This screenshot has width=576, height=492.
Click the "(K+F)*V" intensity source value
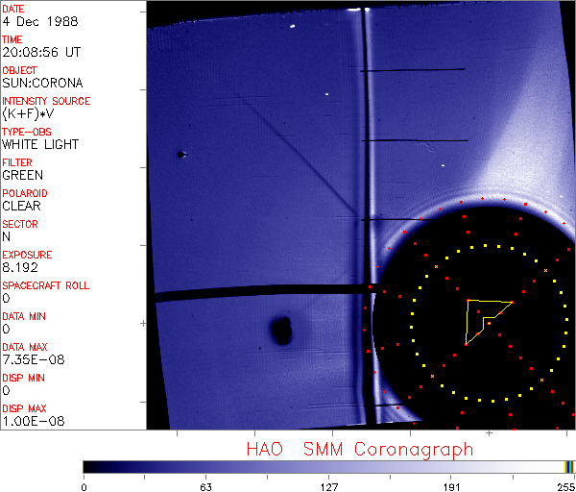pos(28,113)
